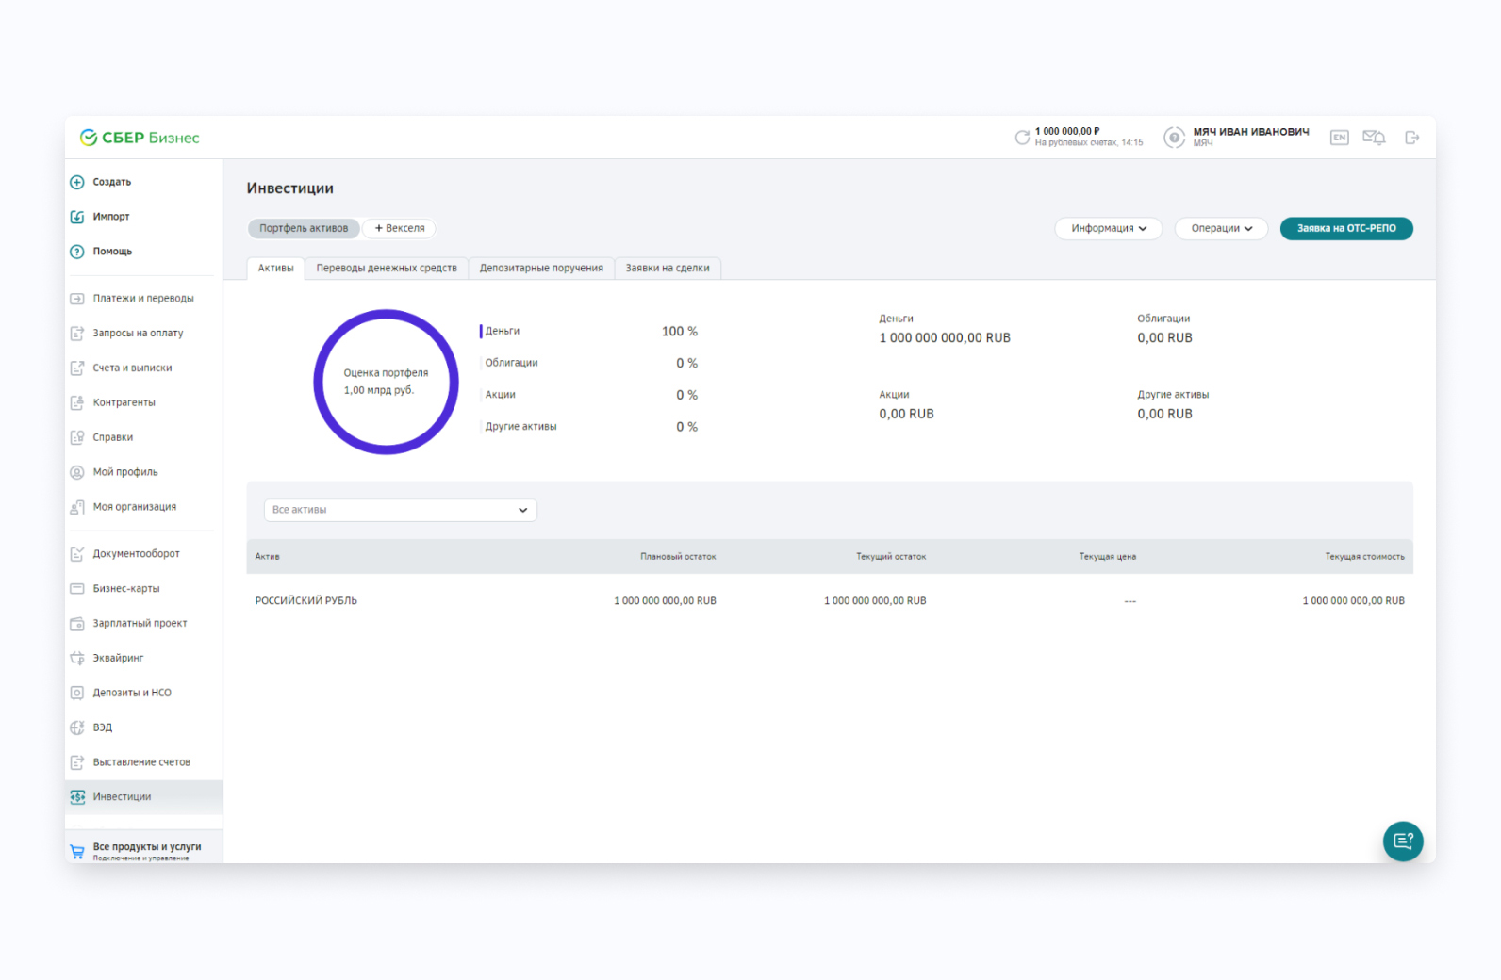
Task: Click the Эквайринг icon
Action: [x=77, y=658]
